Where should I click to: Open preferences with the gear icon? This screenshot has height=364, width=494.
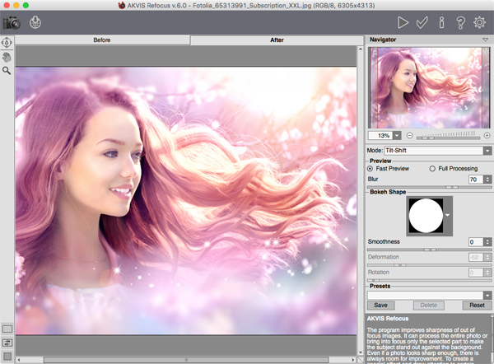(481, 22)
